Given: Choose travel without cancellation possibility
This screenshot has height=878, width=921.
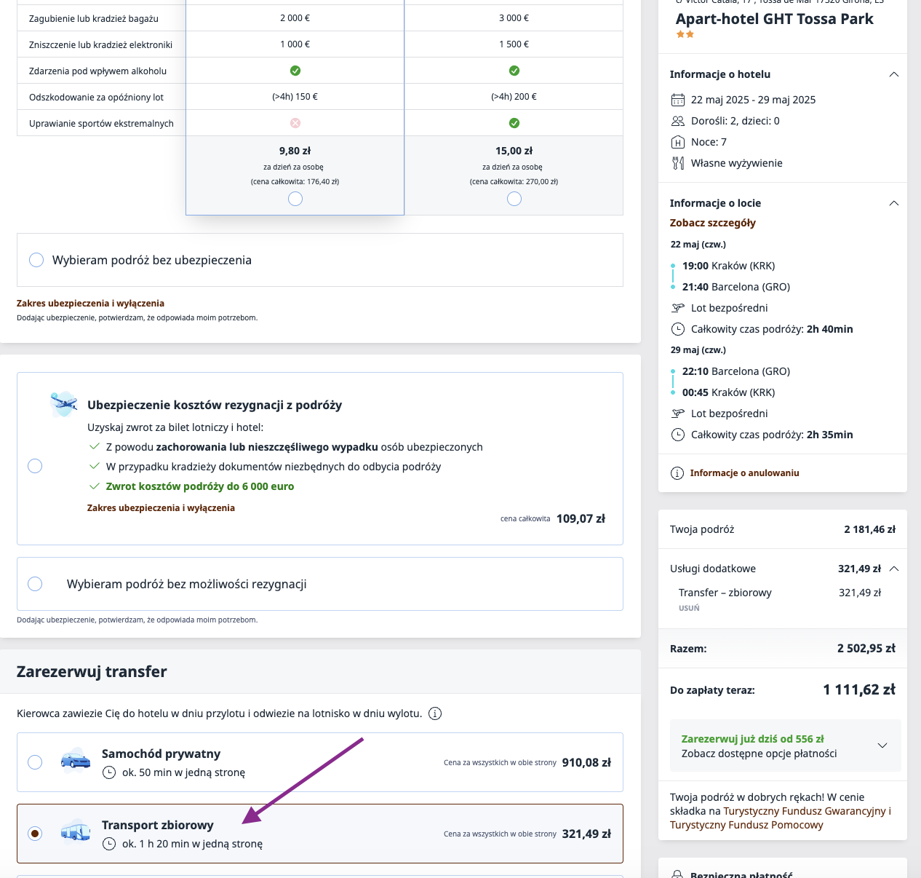Looking at the screenshot, I should 35,584.
